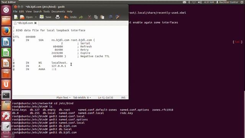This screenshot has width=245, height=138.
Task: Launch LibreOffice Writer from launcher
Action: [6, 42]
